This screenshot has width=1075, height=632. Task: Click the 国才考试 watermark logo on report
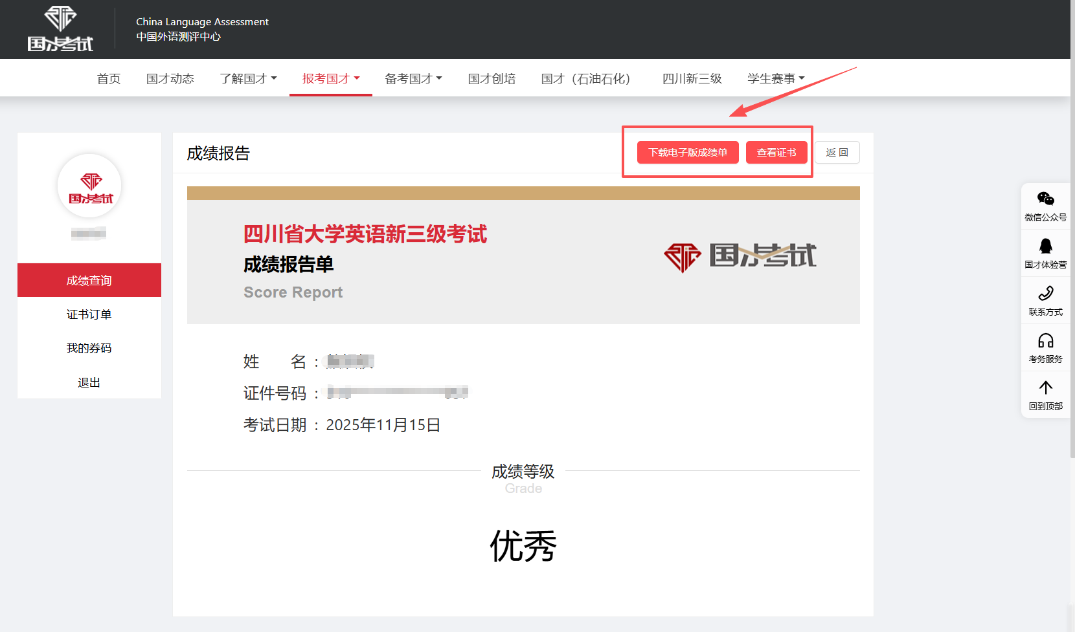[x=740, y=256]
